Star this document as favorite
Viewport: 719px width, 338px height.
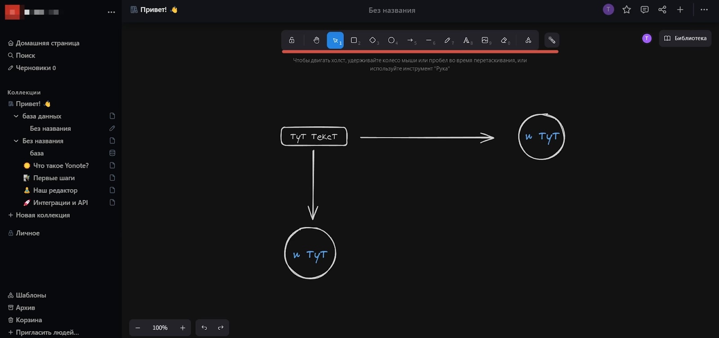click(626, 10)
